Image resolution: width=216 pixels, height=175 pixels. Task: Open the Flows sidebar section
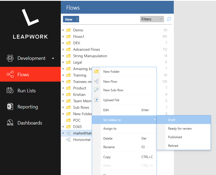point(30,74)
